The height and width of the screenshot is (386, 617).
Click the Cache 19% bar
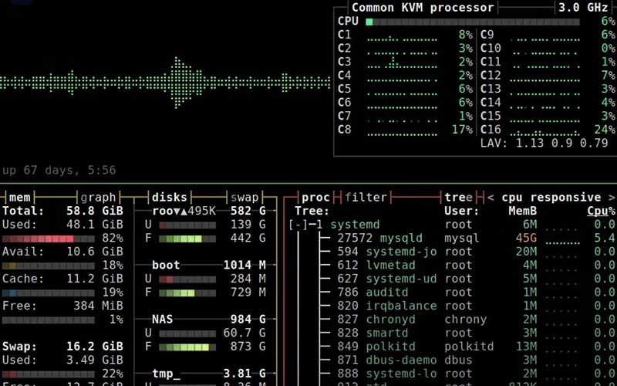(x=49, y=293)
